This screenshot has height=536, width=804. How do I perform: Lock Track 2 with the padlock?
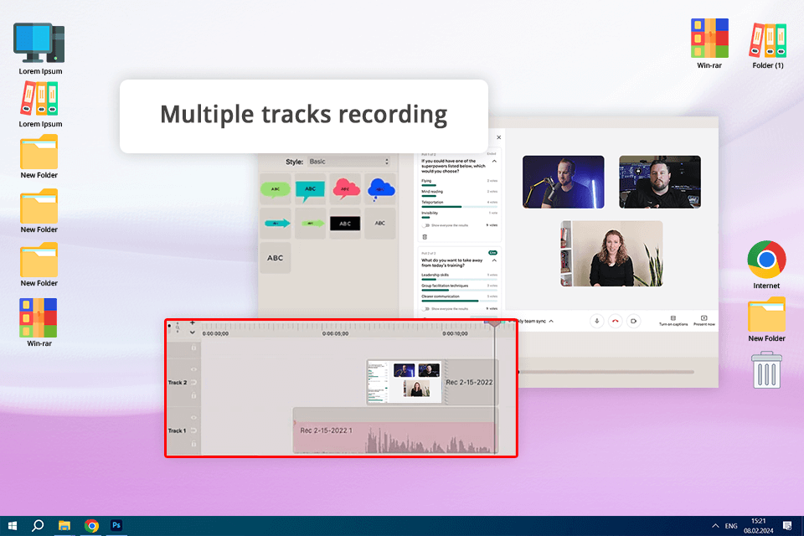(x=193, y=395)
